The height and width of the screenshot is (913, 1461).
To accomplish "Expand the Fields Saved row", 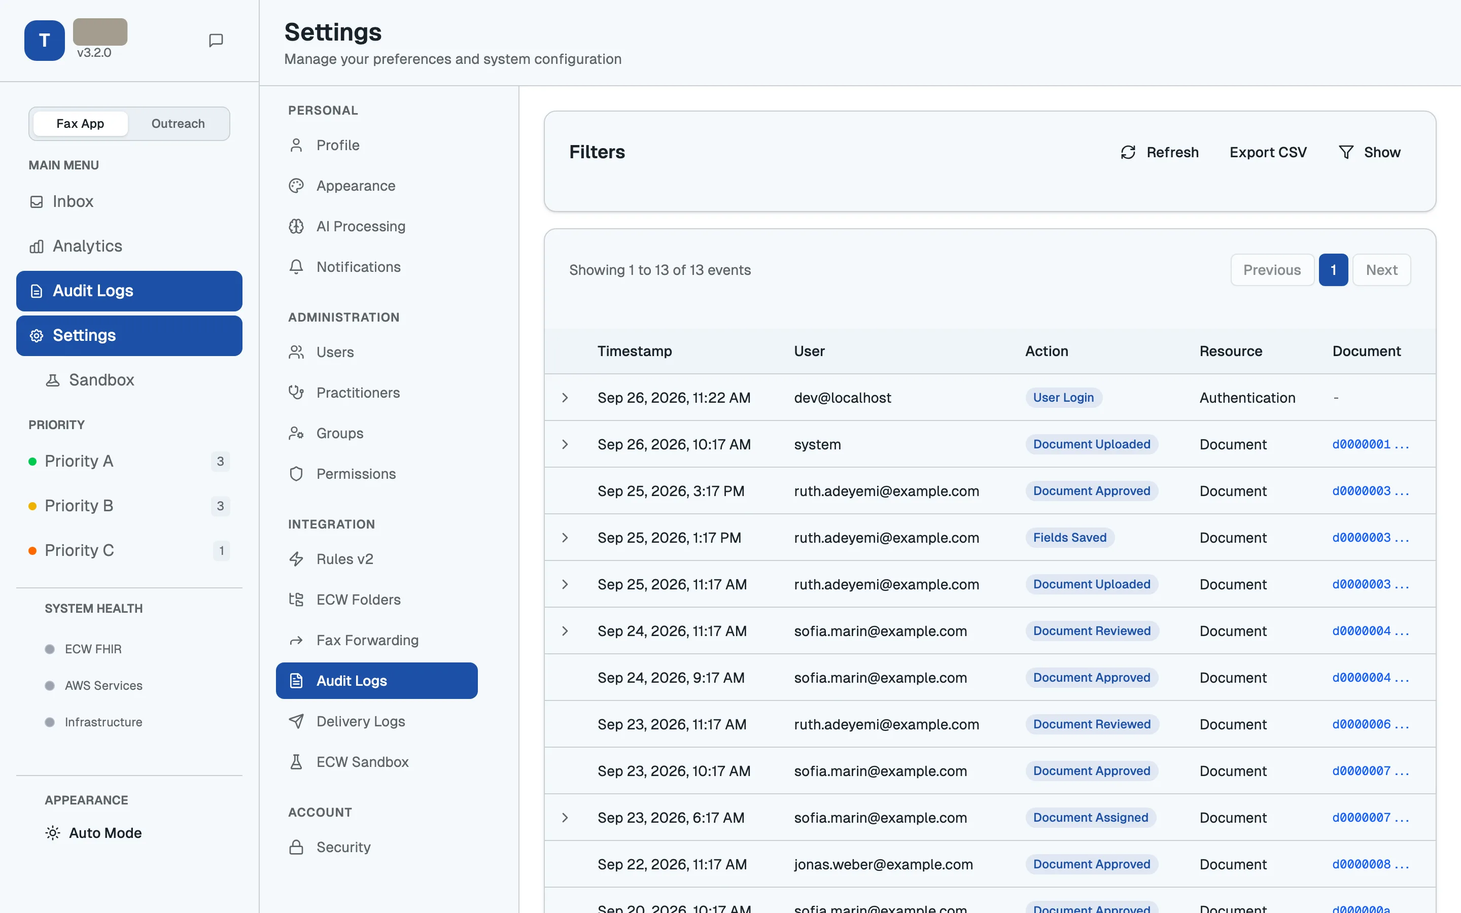I will tap(565, 538).
